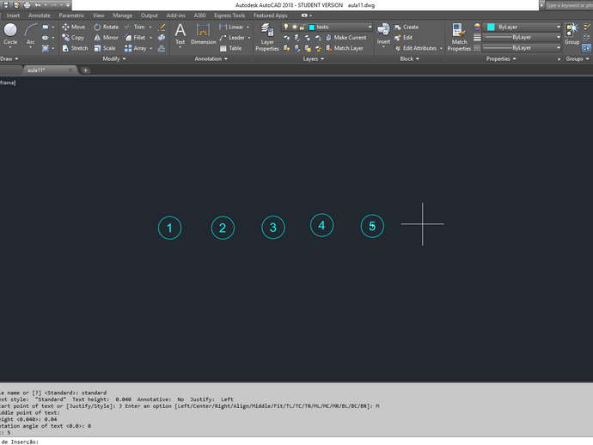This screenshot has width=593, height=445.
Task: Click the Match Layer button
Action: (344, 48)
